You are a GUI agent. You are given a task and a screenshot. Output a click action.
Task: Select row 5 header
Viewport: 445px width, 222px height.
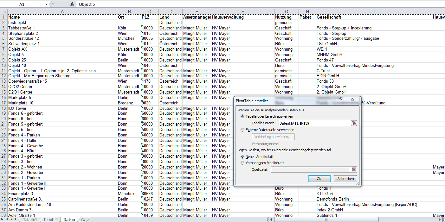point(3,38)
